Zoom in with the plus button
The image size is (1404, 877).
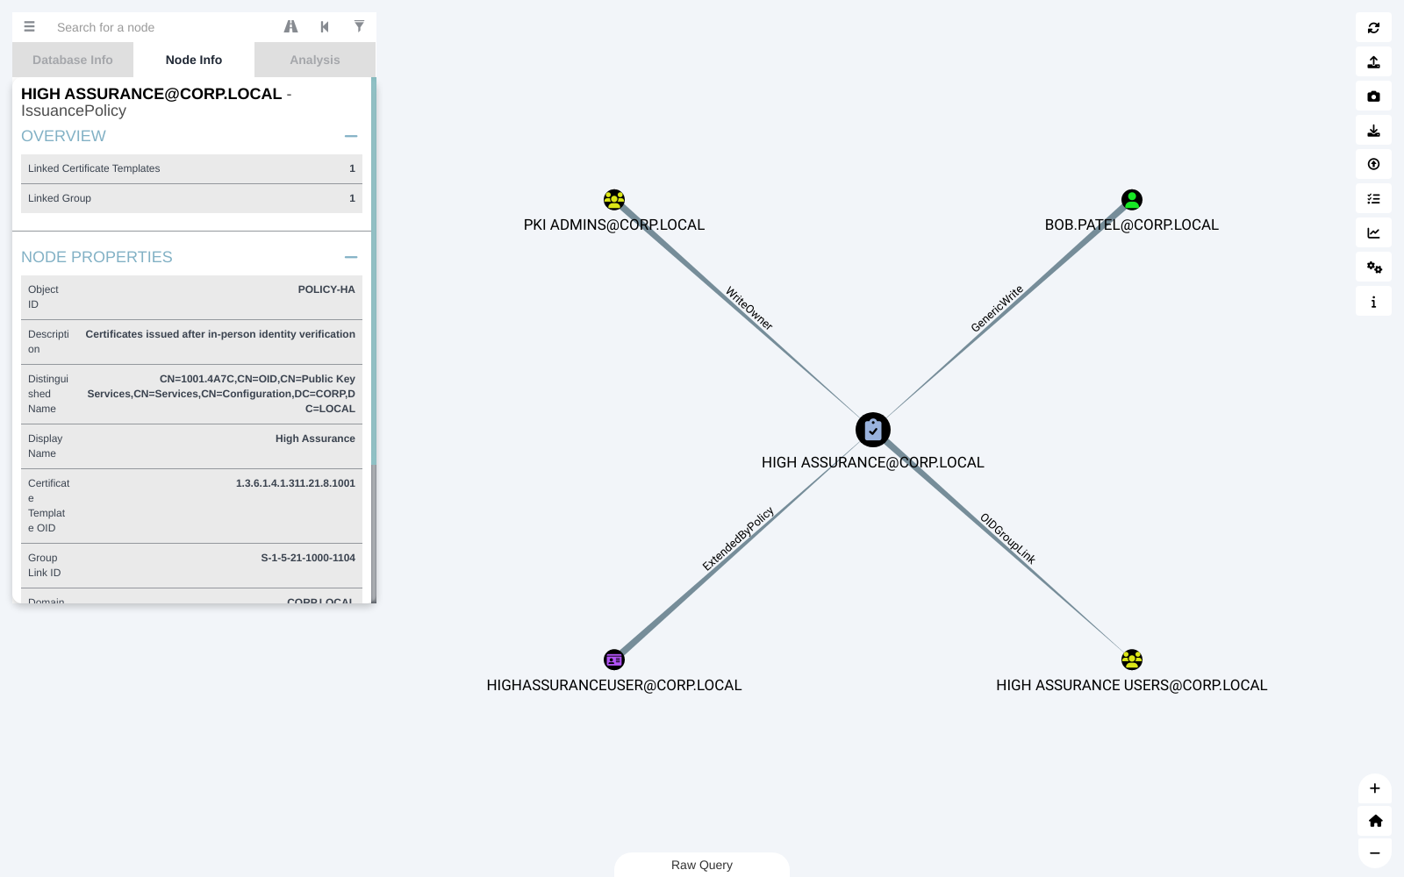coord(1375,788)
